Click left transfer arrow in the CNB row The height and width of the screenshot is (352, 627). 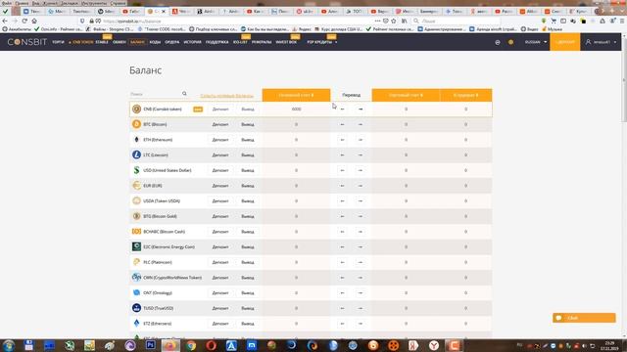click(x=342, y=109)
